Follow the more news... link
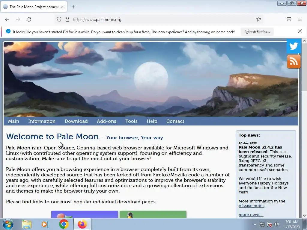The image size is (307, 230). (x=251, y=214)
